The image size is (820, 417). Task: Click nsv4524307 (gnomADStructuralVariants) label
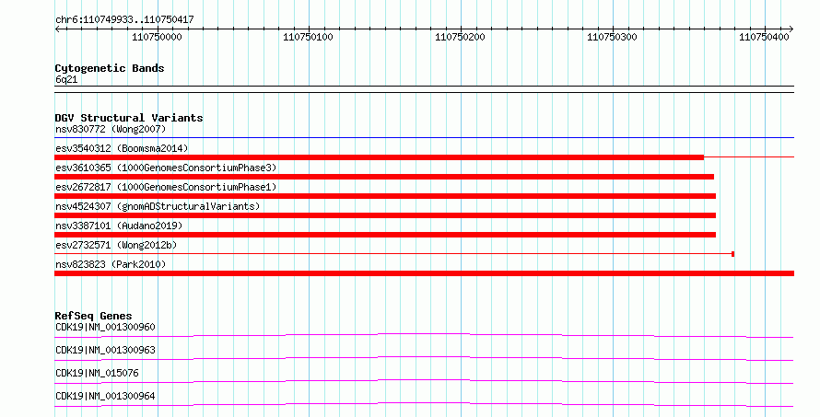tap(158, 206)
